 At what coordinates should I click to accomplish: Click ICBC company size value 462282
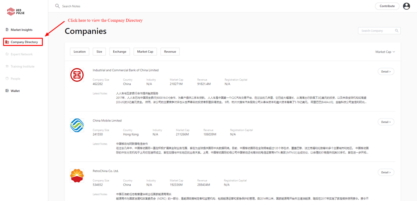click(x=98, y=84)
